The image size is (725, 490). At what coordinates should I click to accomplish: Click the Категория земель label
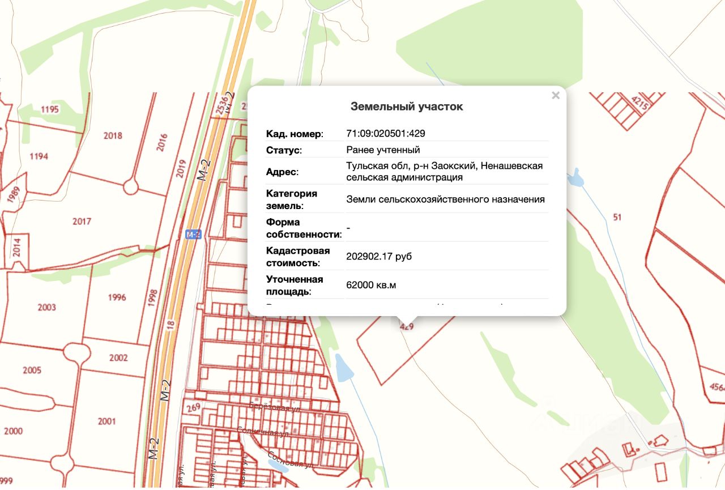point(292,199)
